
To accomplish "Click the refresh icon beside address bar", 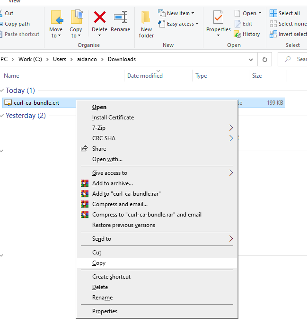I will (265, 59).
